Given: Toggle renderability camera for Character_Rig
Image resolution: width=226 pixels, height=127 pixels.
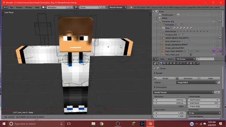Looking at the screenshot, I should click(220, 21).
